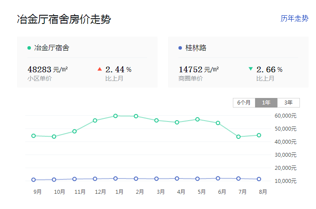
Task: Click the green down arrow icon
Action: (250, 69)
